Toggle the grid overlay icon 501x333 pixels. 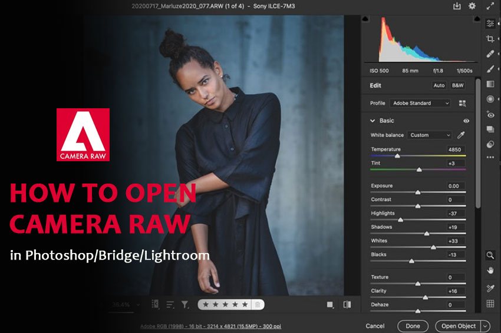(x=490, y=304)
